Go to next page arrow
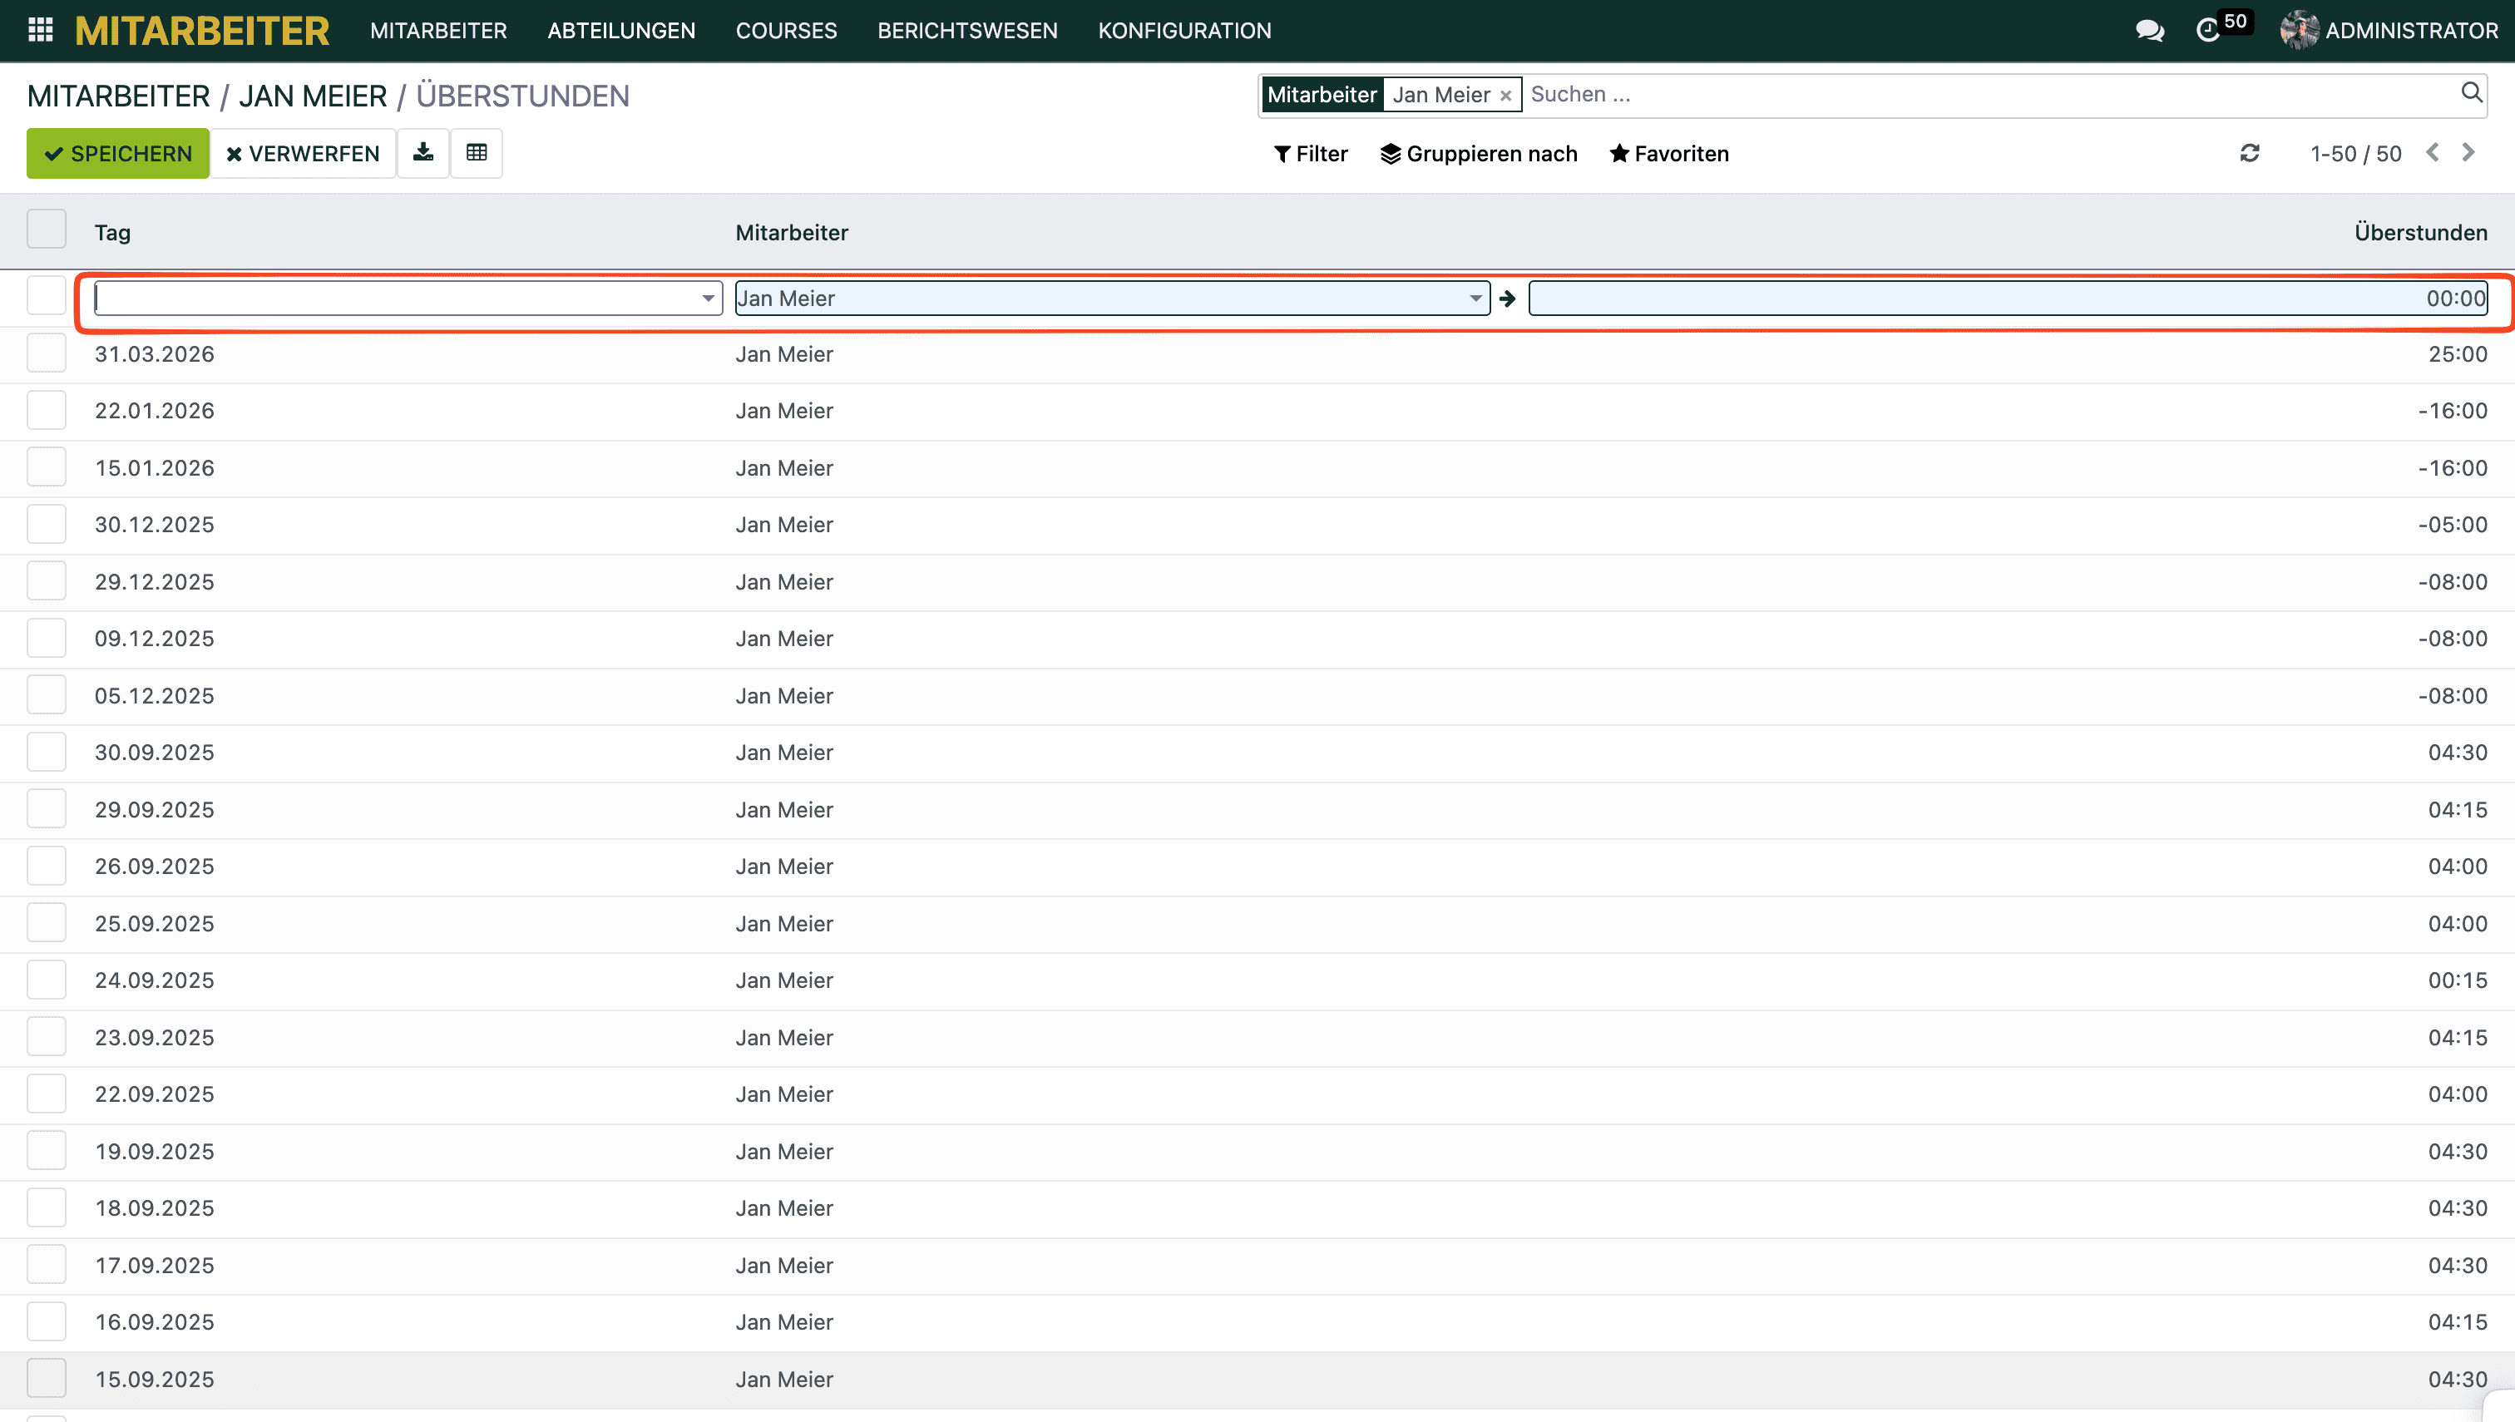 point(2468,153)
